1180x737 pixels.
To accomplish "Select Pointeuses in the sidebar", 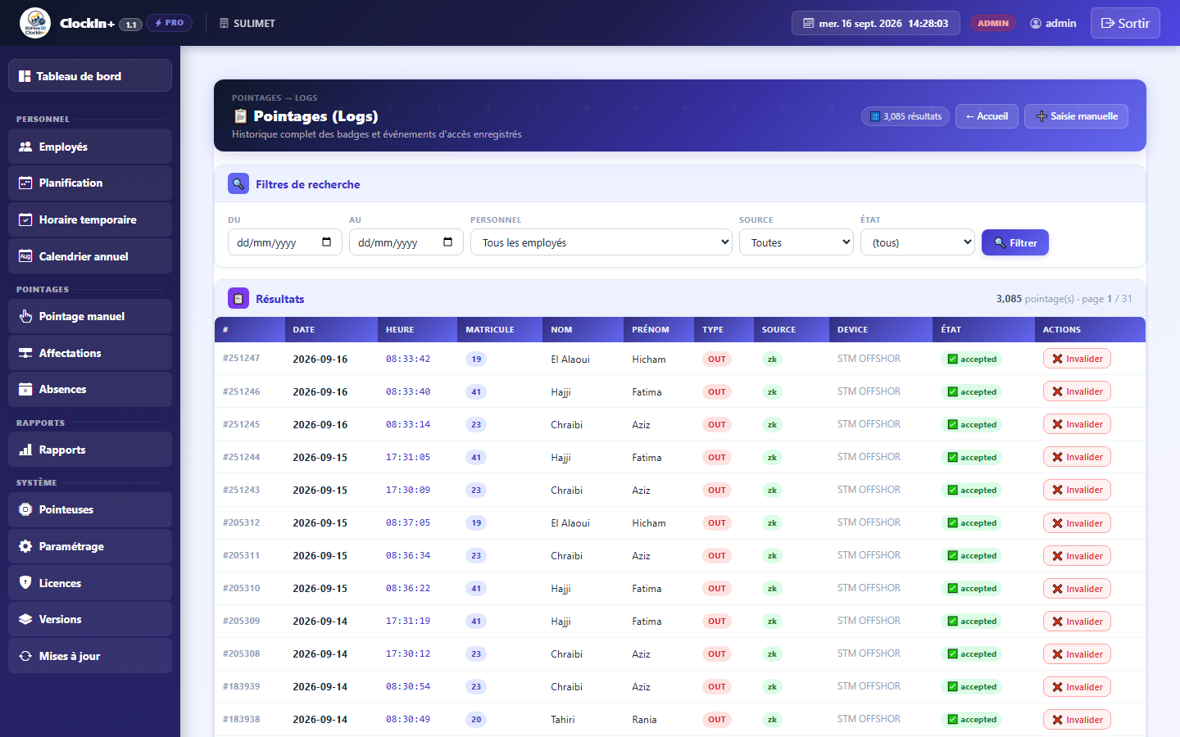I will click(x=90, y=509).
